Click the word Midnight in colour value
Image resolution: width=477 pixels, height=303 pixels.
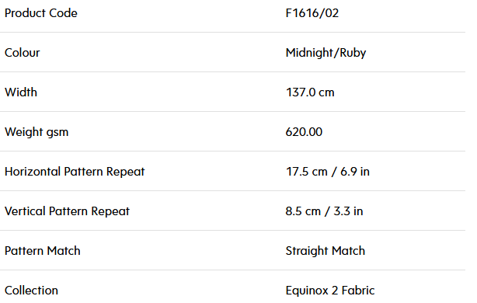click(x=309, y=53)
